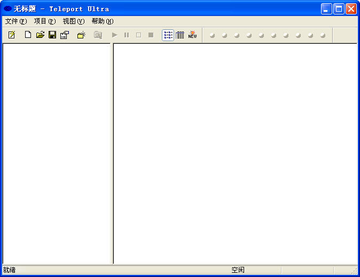Open the 文件(F) menu
Image resolution: width=360 pixels, height=277 pixels.
[x=16, y=21]
